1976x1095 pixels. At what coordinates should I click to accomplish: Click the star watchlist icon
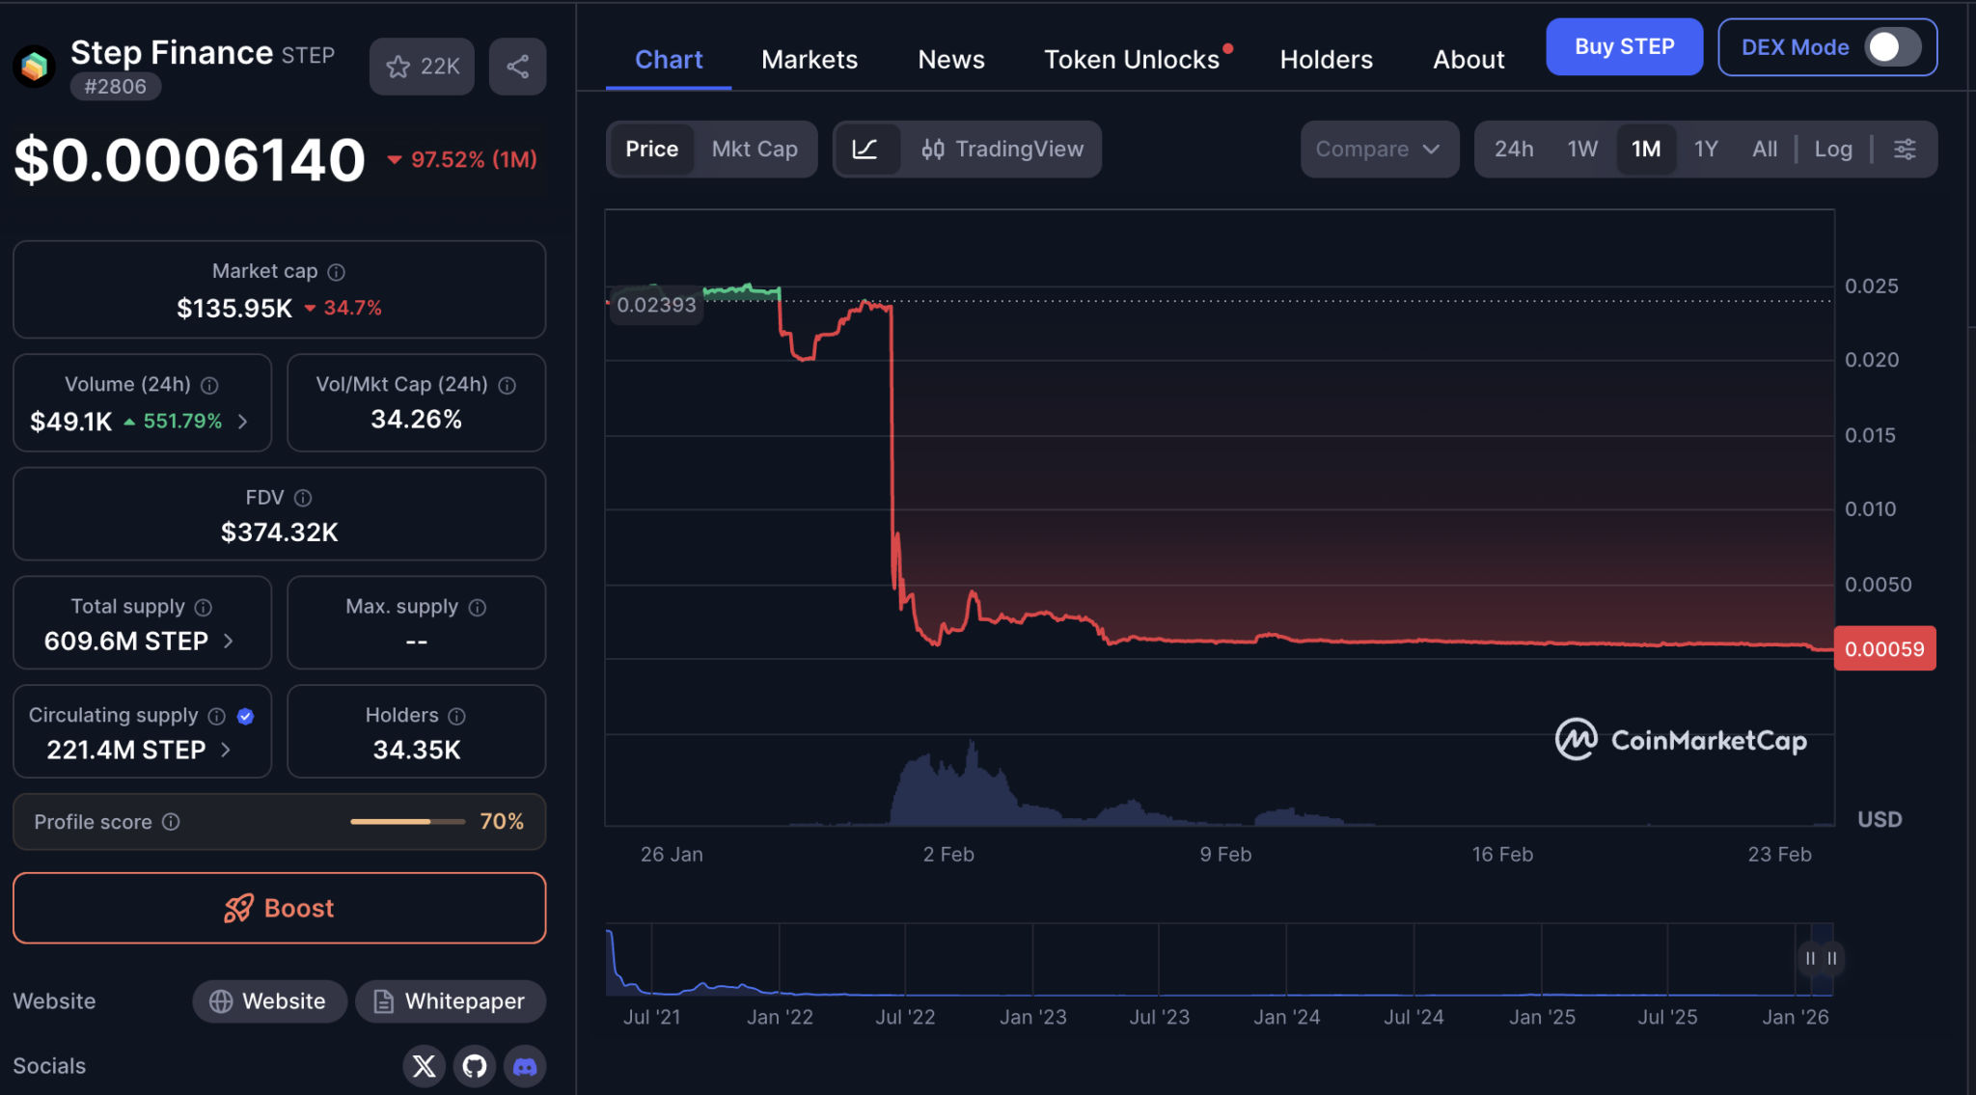click(398, 67)
